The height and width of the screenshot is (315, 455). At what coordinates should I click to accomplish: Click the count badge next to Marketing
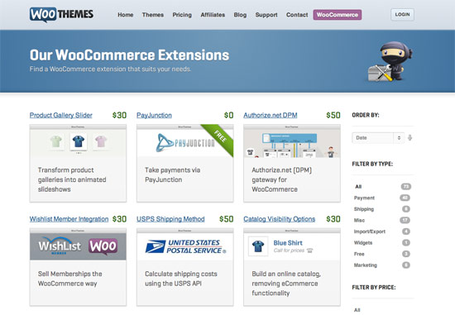[x=406, y=265]
